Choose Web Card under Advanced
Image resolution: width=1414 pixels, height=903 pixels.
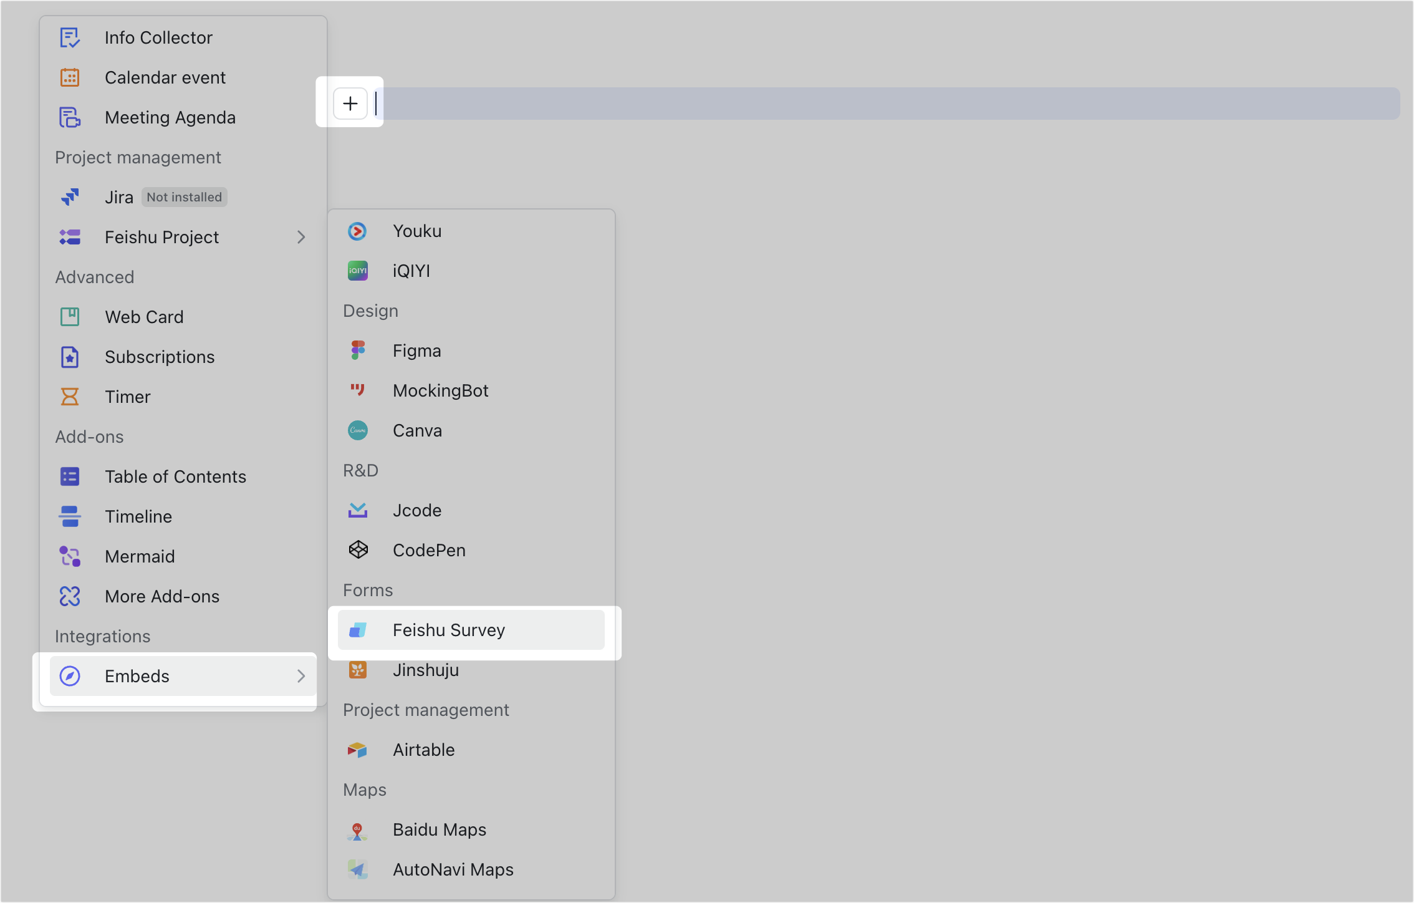[183, 317]
